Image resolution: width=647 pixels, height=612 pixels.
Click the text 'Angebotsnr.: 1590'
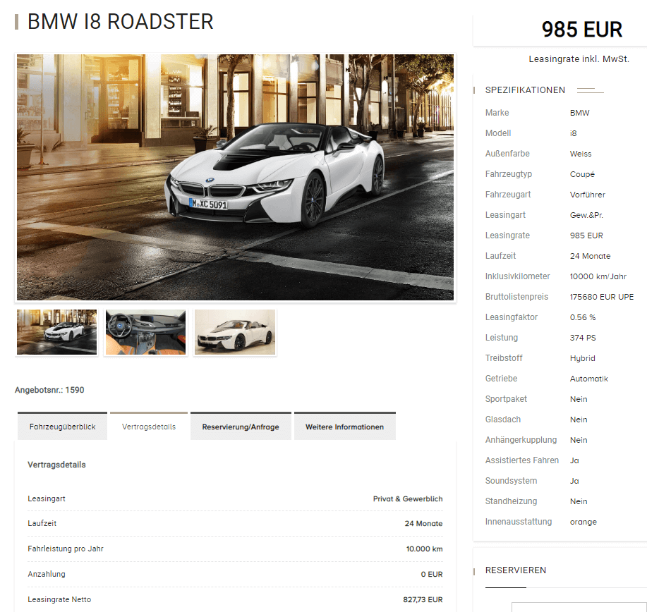click(x=49, y=390)
